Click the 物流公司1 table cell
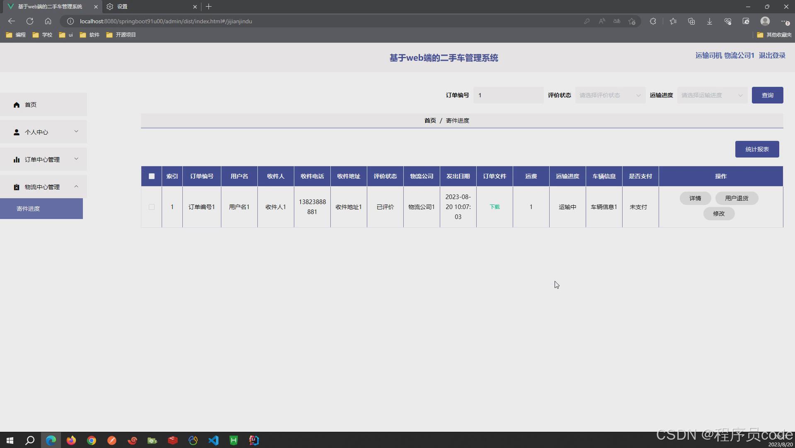Image resolution: width=795 pixels, height=448 pixels. point(422,207)
